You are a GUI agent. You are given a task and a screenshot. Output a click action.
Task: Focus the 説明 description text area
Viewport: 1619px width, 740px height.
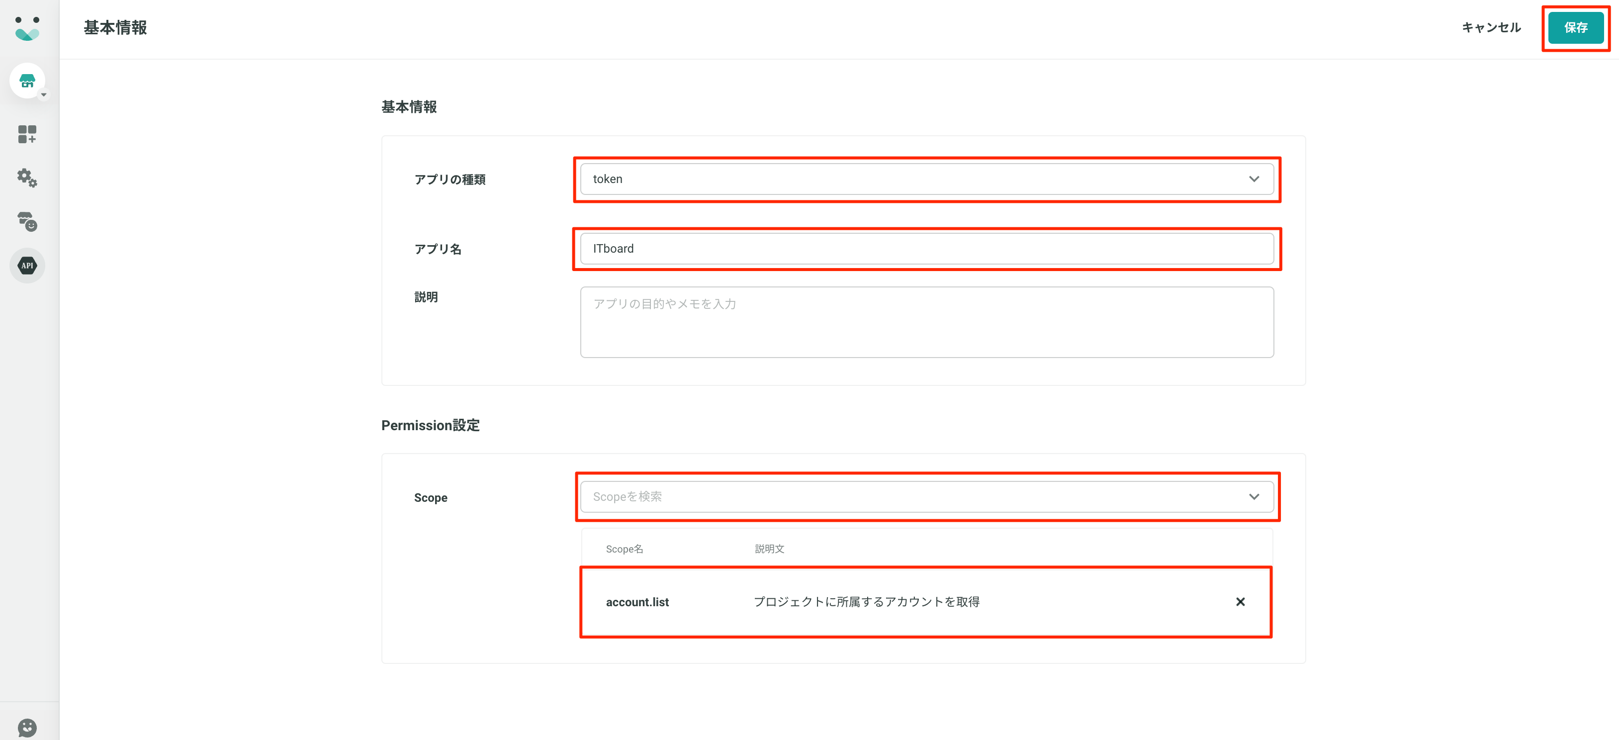tap(926, 322)
